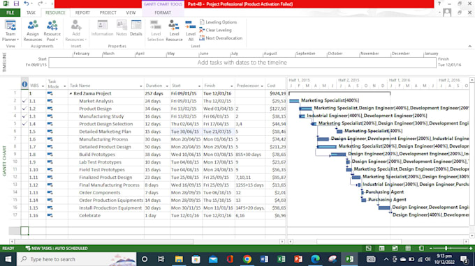
Task: Open the Predecessor column dropdown
Action: (x=262, y=86)
